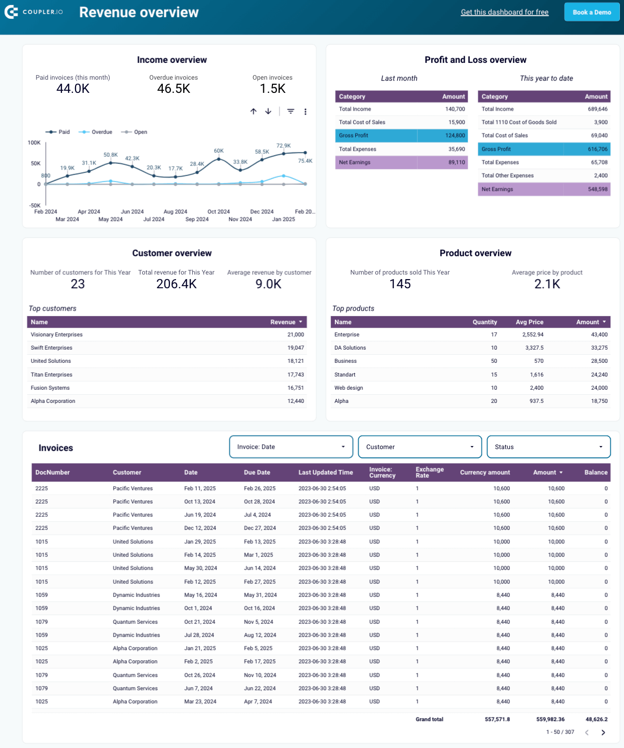The height and width of the screenshot is (748, 624).
Task: Toggle the Paid series in chart legend
Action: coord(58,132)
